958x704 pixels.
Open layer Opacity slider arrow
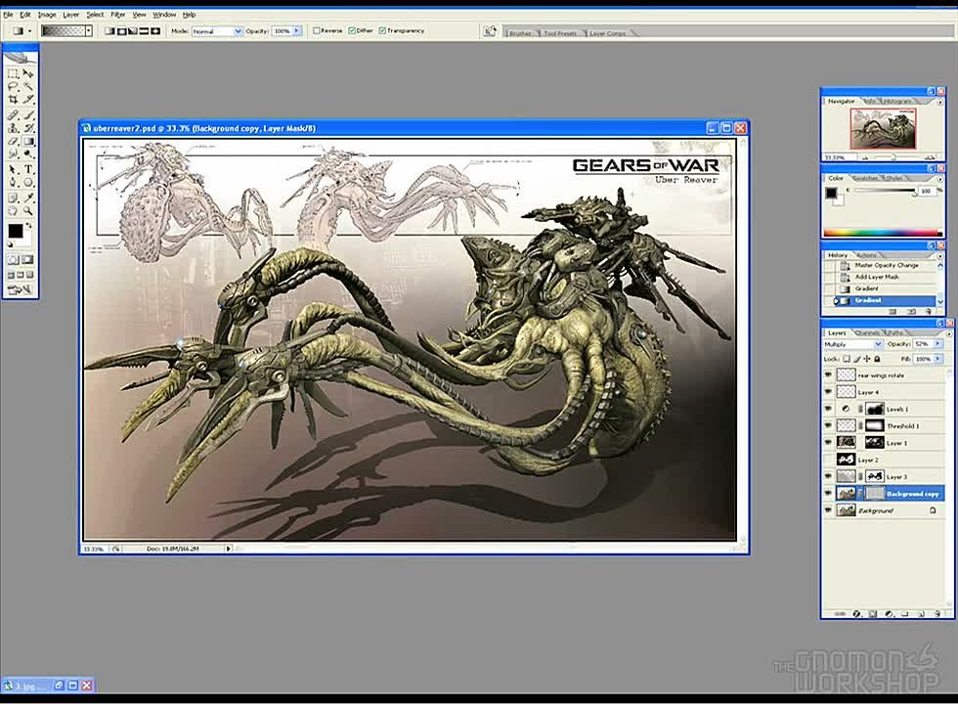(937, 344)
